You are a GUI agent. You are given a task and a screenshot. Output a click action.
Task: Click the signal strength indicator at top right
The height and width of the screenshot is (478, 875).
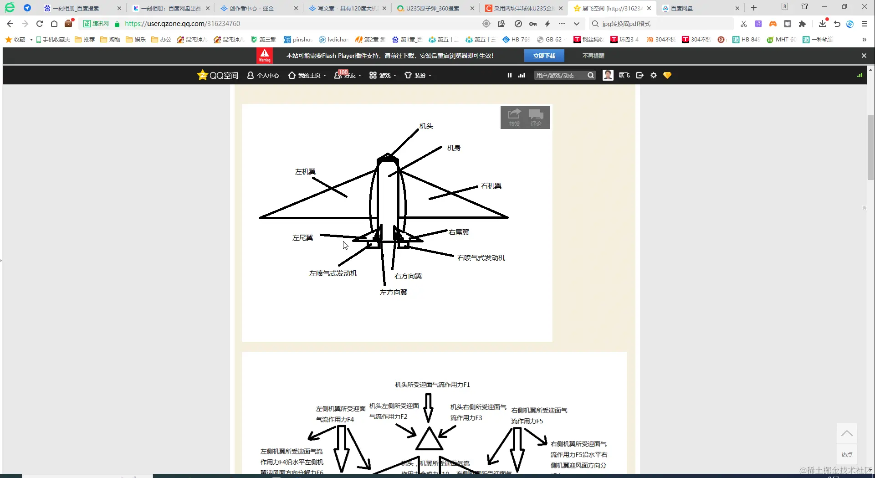coord(860,75)
